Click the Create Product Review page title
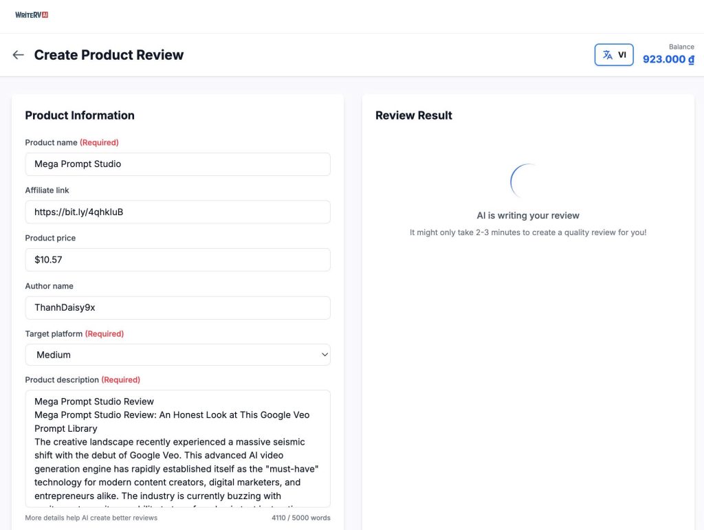 tap(109, 55)
